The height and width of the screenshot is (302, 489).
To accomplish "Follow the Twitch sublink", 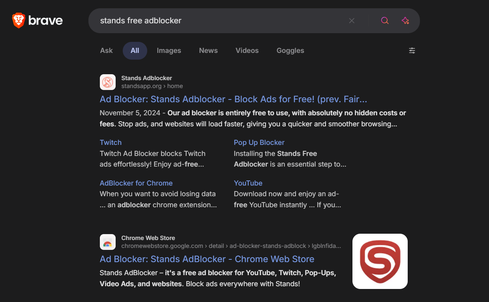I will point(111,143).
